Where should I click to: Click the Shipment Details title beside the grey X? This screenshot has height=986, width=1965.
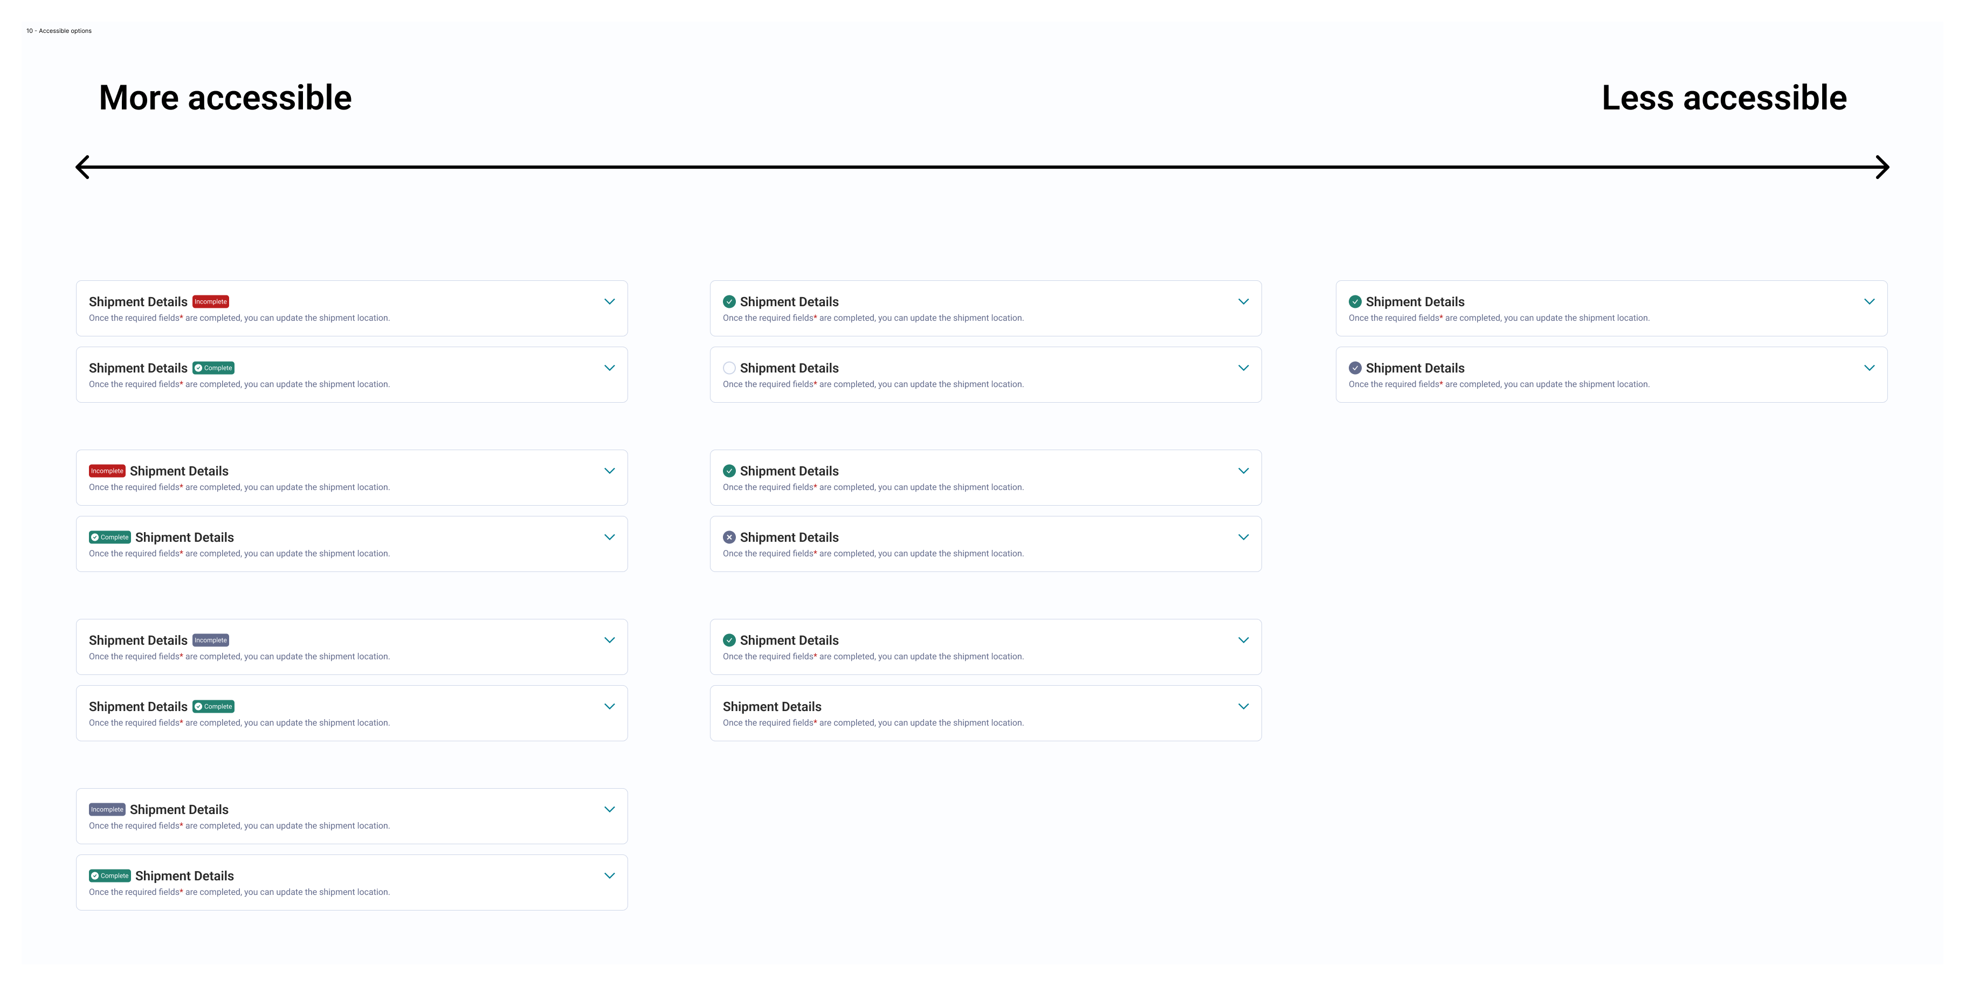789,537
